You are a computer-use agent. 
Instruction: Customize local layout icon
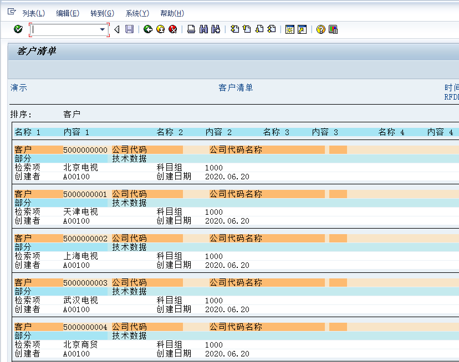click(x=333, y=29)
